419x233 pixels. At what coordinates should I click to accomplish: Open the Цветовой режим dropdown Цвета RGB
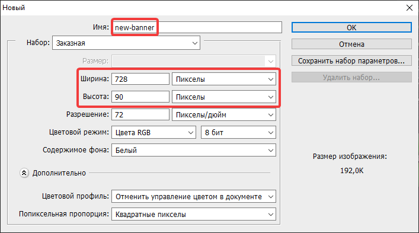(153, 133)
